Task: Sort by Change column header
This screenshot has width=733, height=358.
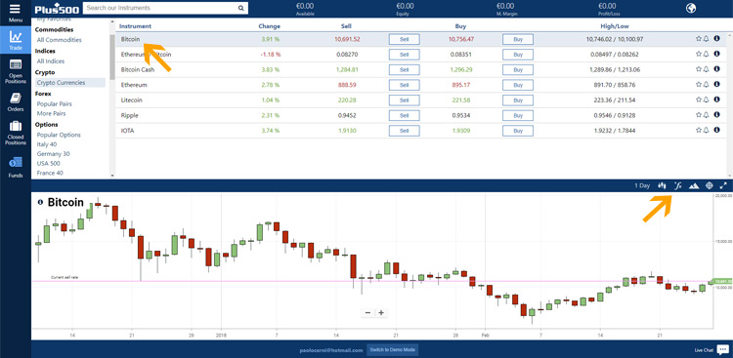Action: click(x=269, y=26)
